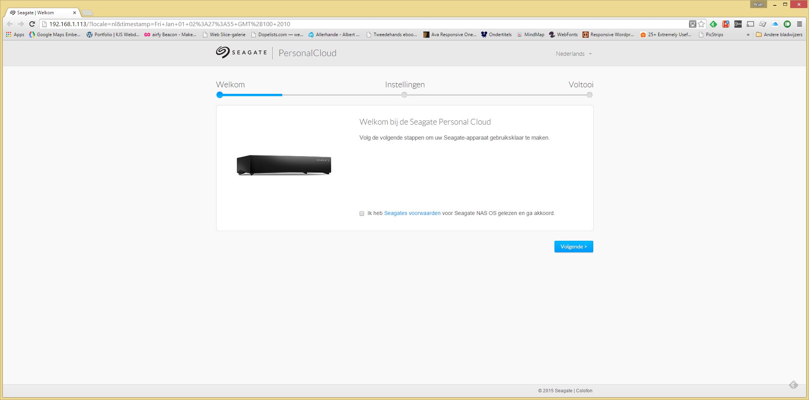Open Colofon footer link
This screenshot has height=400, width=809.
[584, 391]
